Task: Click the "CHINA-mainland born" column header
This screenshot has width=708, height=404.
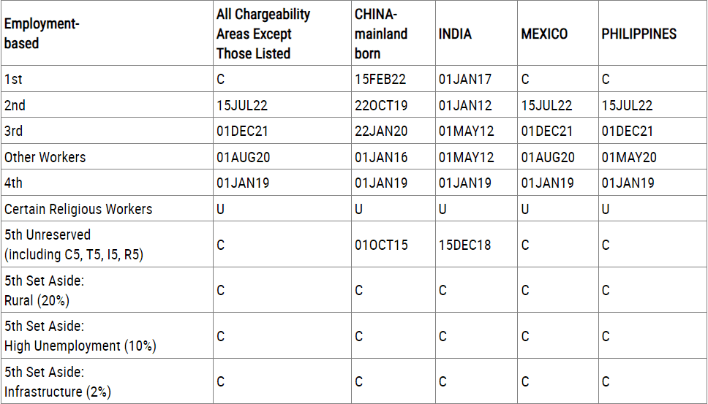Action: coord(381,34)
